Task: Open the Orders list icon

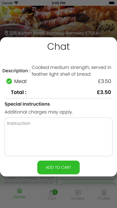Action: pyautogui.click(x=78, y=193)
